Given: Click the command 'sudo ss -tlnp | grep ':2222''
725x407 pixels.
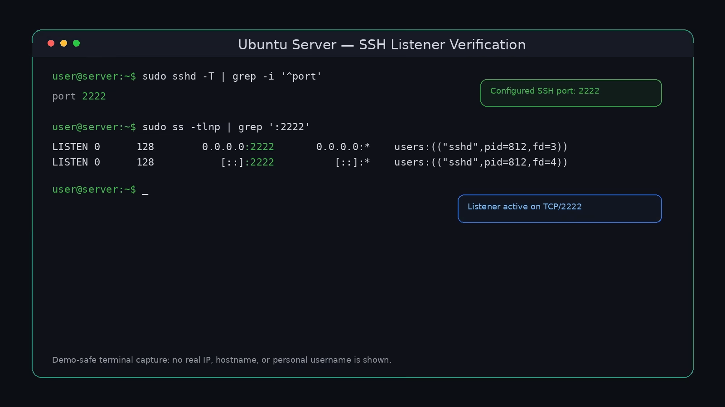Looking at the screenshot, I should (226, 127).
